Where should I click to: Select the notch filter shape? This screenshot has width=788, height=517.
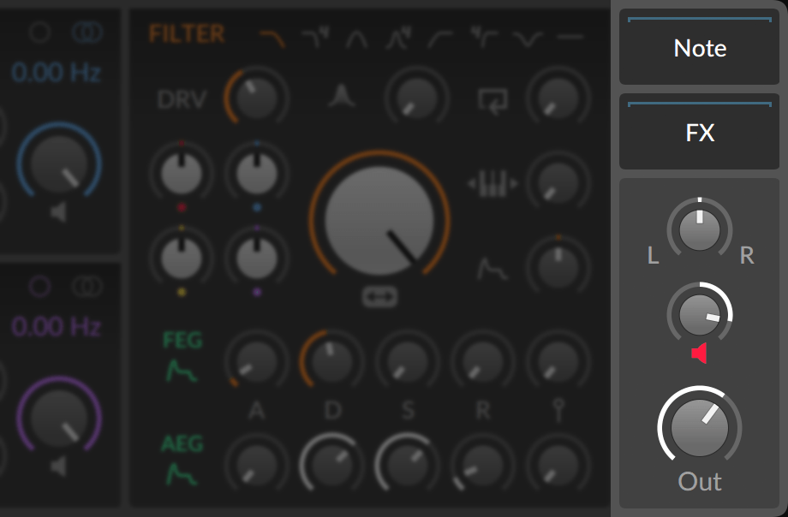click(528, 39)
